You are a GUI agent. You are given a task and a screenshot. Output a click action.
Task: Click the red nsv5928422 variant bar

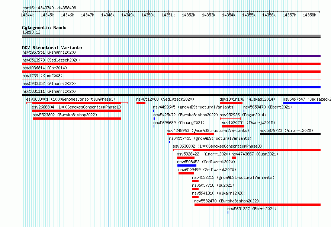(x=186, y=158)
